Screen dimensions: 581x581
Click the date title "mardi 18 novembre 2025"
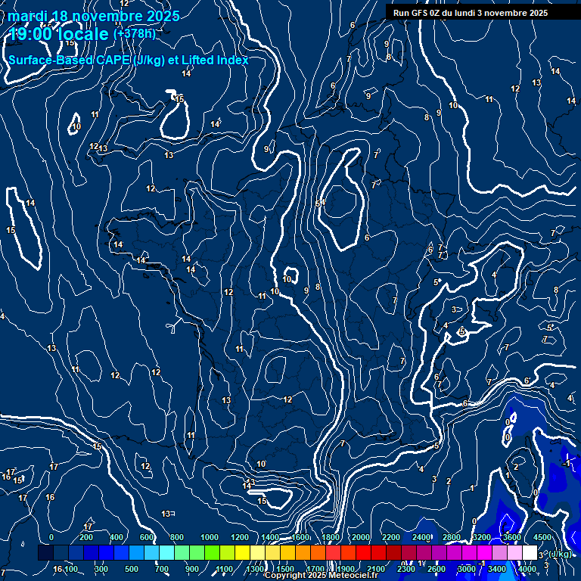pyautogui.click(x=93, y=16)
